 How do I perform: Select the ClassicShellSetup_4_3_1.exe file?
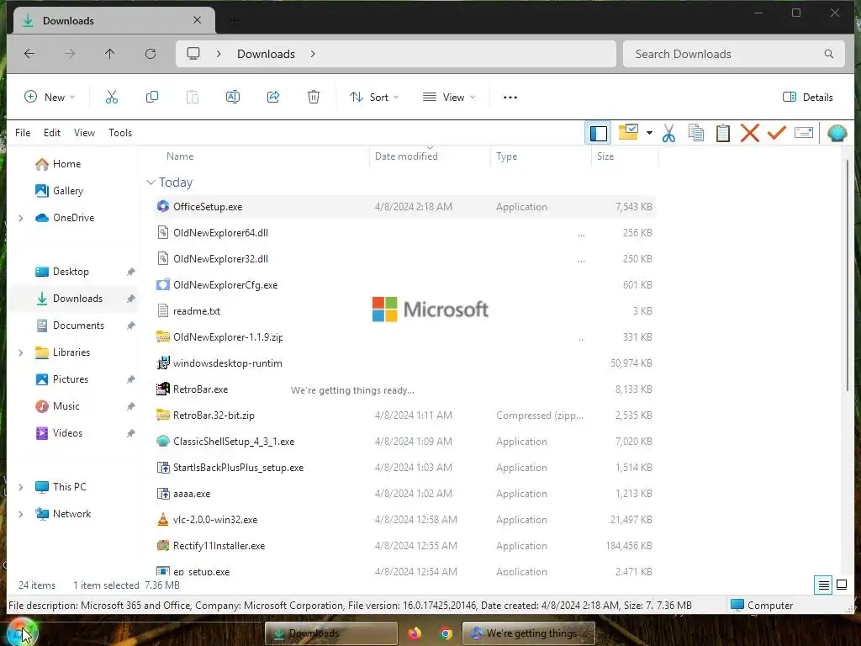(x=405, y=441)
